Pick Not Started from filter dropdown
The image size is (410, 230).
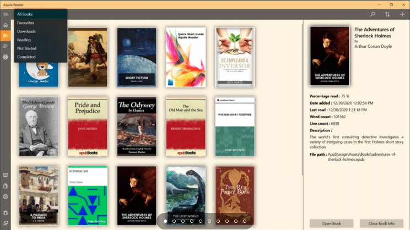[x=26, y=48]
